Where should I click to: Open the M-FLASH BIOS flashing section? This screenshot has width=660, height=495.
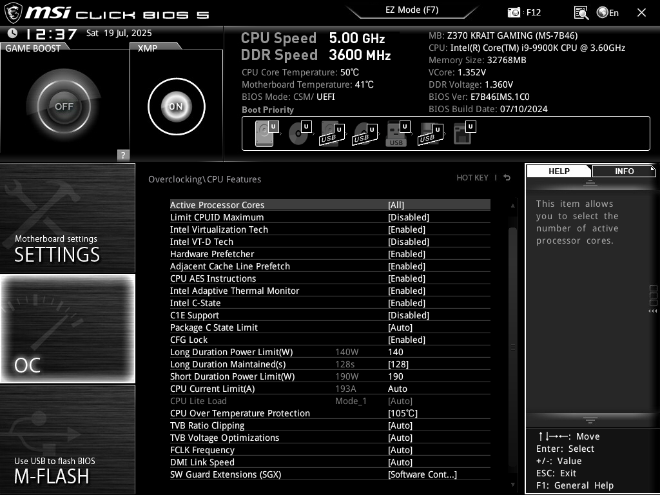67,440
